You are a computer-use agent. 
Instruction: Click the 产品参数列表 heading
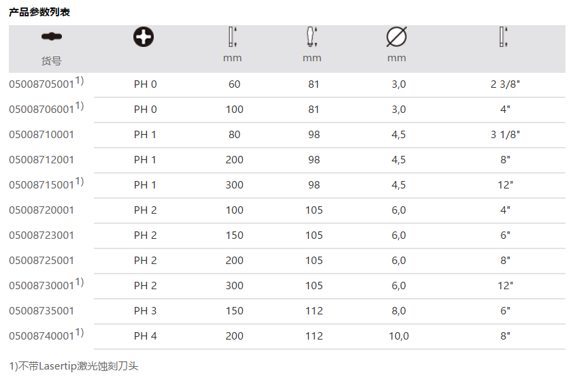tap(39, 12)
